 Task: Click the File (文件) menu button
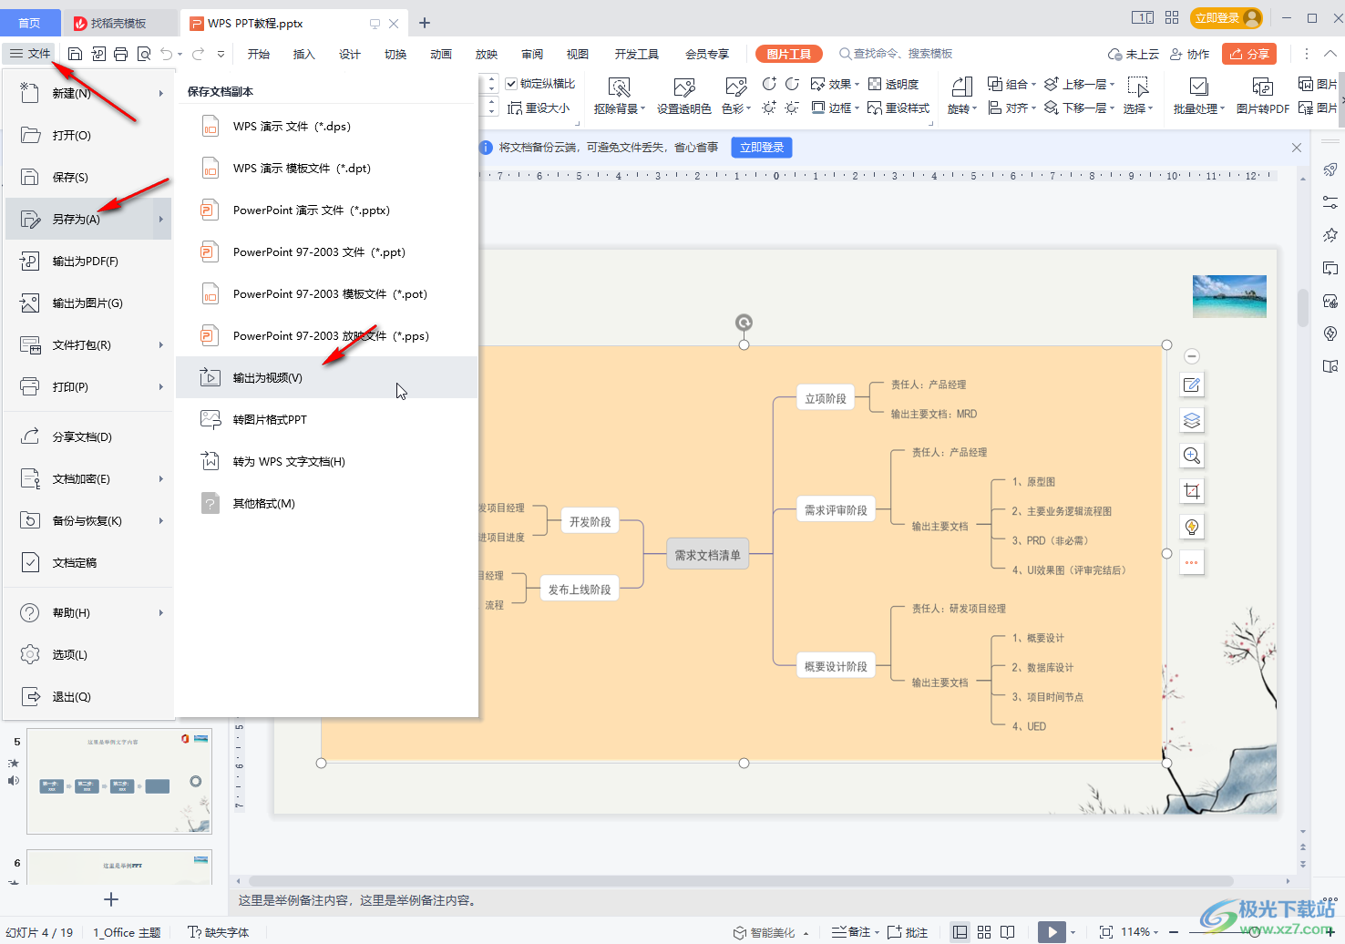click(30, 54)
